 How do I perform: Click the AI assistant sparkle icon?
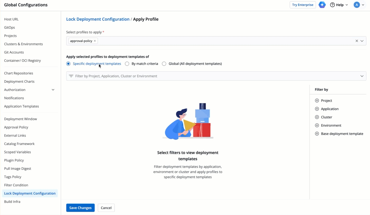tap(322, 5)
